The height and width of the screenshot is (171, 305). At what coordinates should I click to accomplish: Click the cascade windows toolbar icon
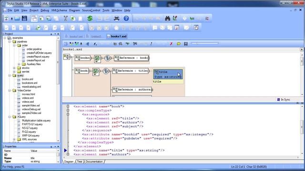tap(34, 19)
